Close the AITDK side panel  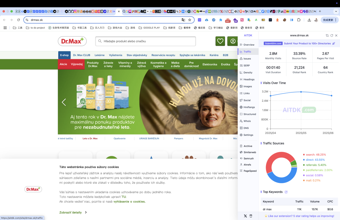point(336,35)
